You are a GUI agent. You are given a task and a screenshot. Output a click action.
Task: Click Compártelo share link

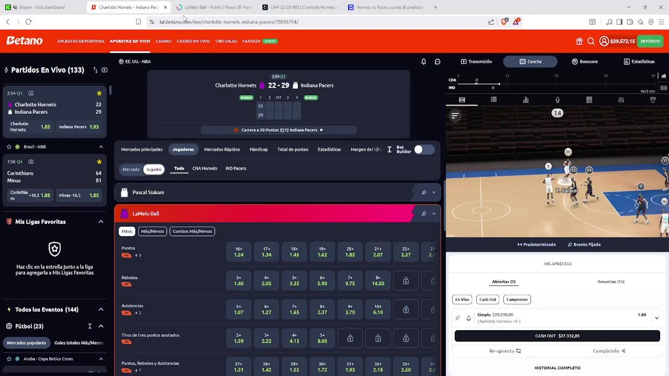click(609, 351)
